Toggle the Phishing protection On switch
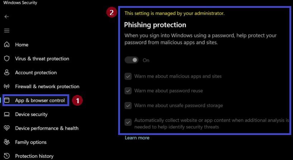 pyautogui.click(x=131, y=60)
